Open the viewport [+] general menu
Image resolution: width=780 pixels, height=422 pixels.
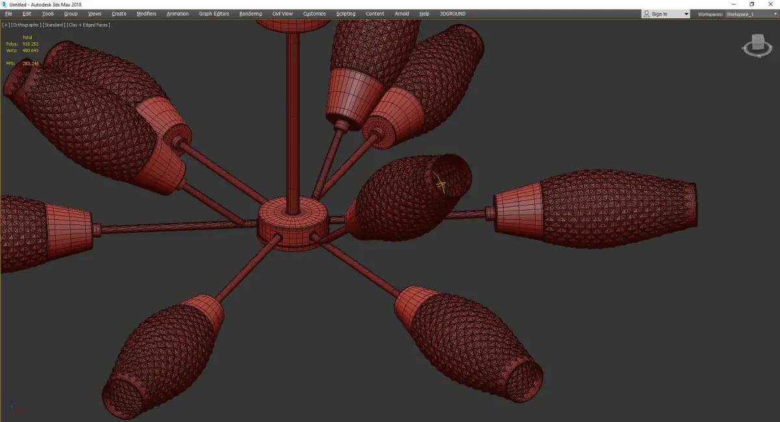(x=6, y=25)
